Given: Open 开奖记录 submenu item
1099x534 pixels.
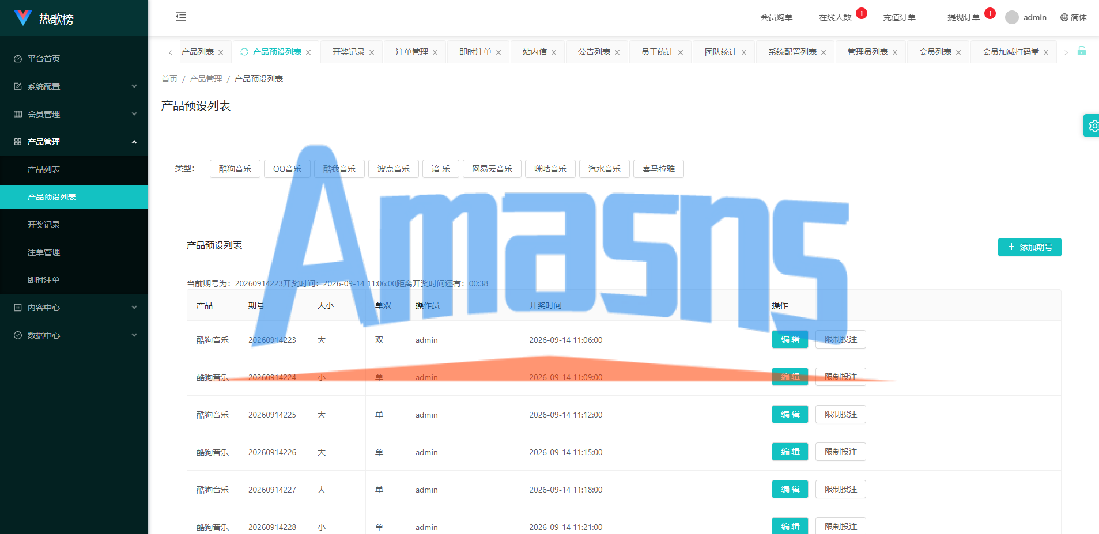Looking at the screenshot, I should coord(74,225).
